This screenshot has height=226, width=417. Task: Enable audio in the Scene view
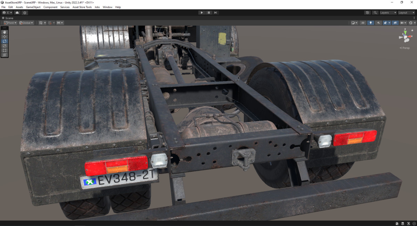tap(378, 23)
